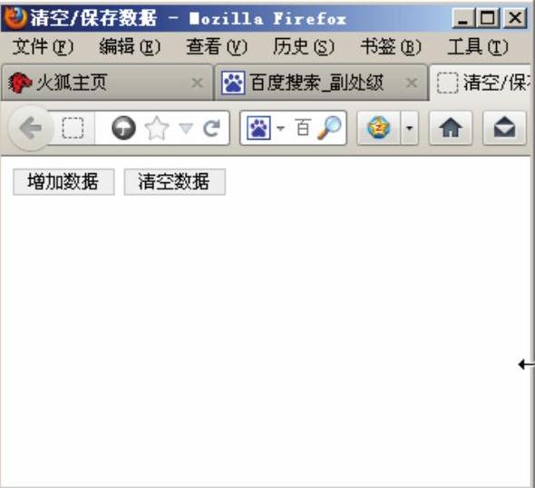The width and height of the screenshot is (535, 488).
Task: Open the 文件(F) menu
Action: pos(43,47)
